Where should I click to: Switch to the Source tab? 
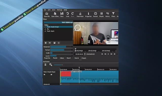click(x=76, y=58)
